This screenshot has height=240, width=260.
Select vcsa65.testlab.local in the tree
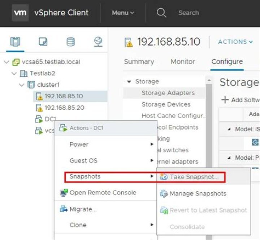click(51, 62)
